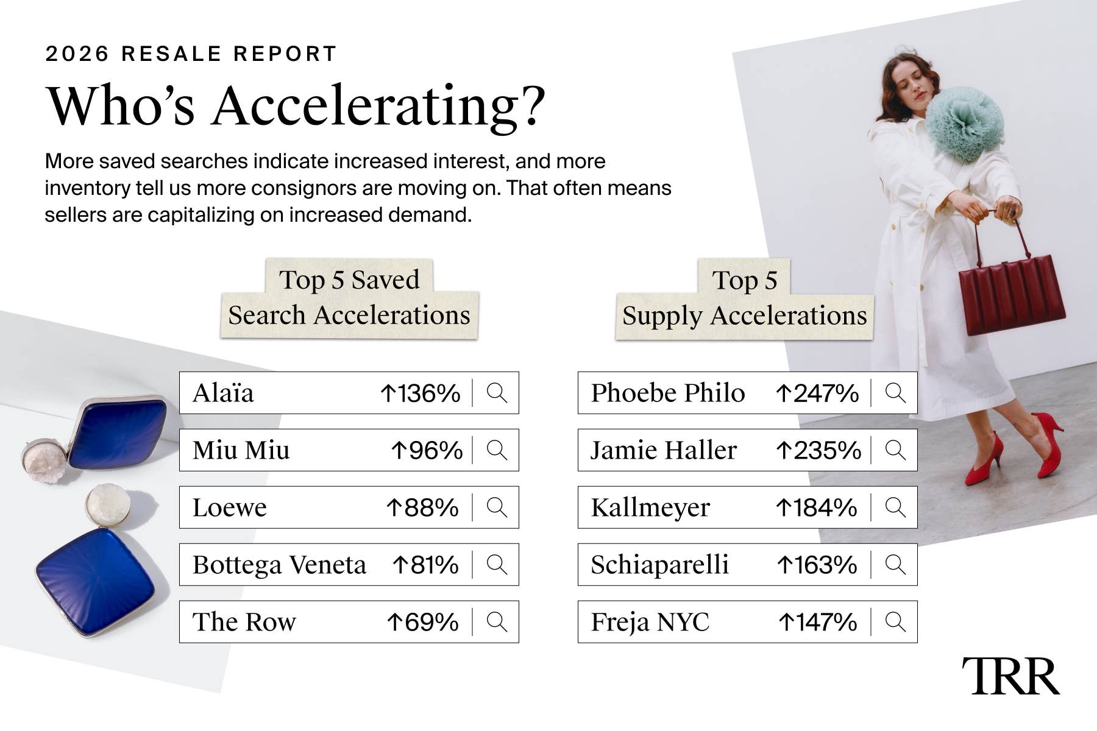Click the Top 5 Saved Search Accelerations label
Viewport: 1097px width, 731px height.
coord(349,298)
